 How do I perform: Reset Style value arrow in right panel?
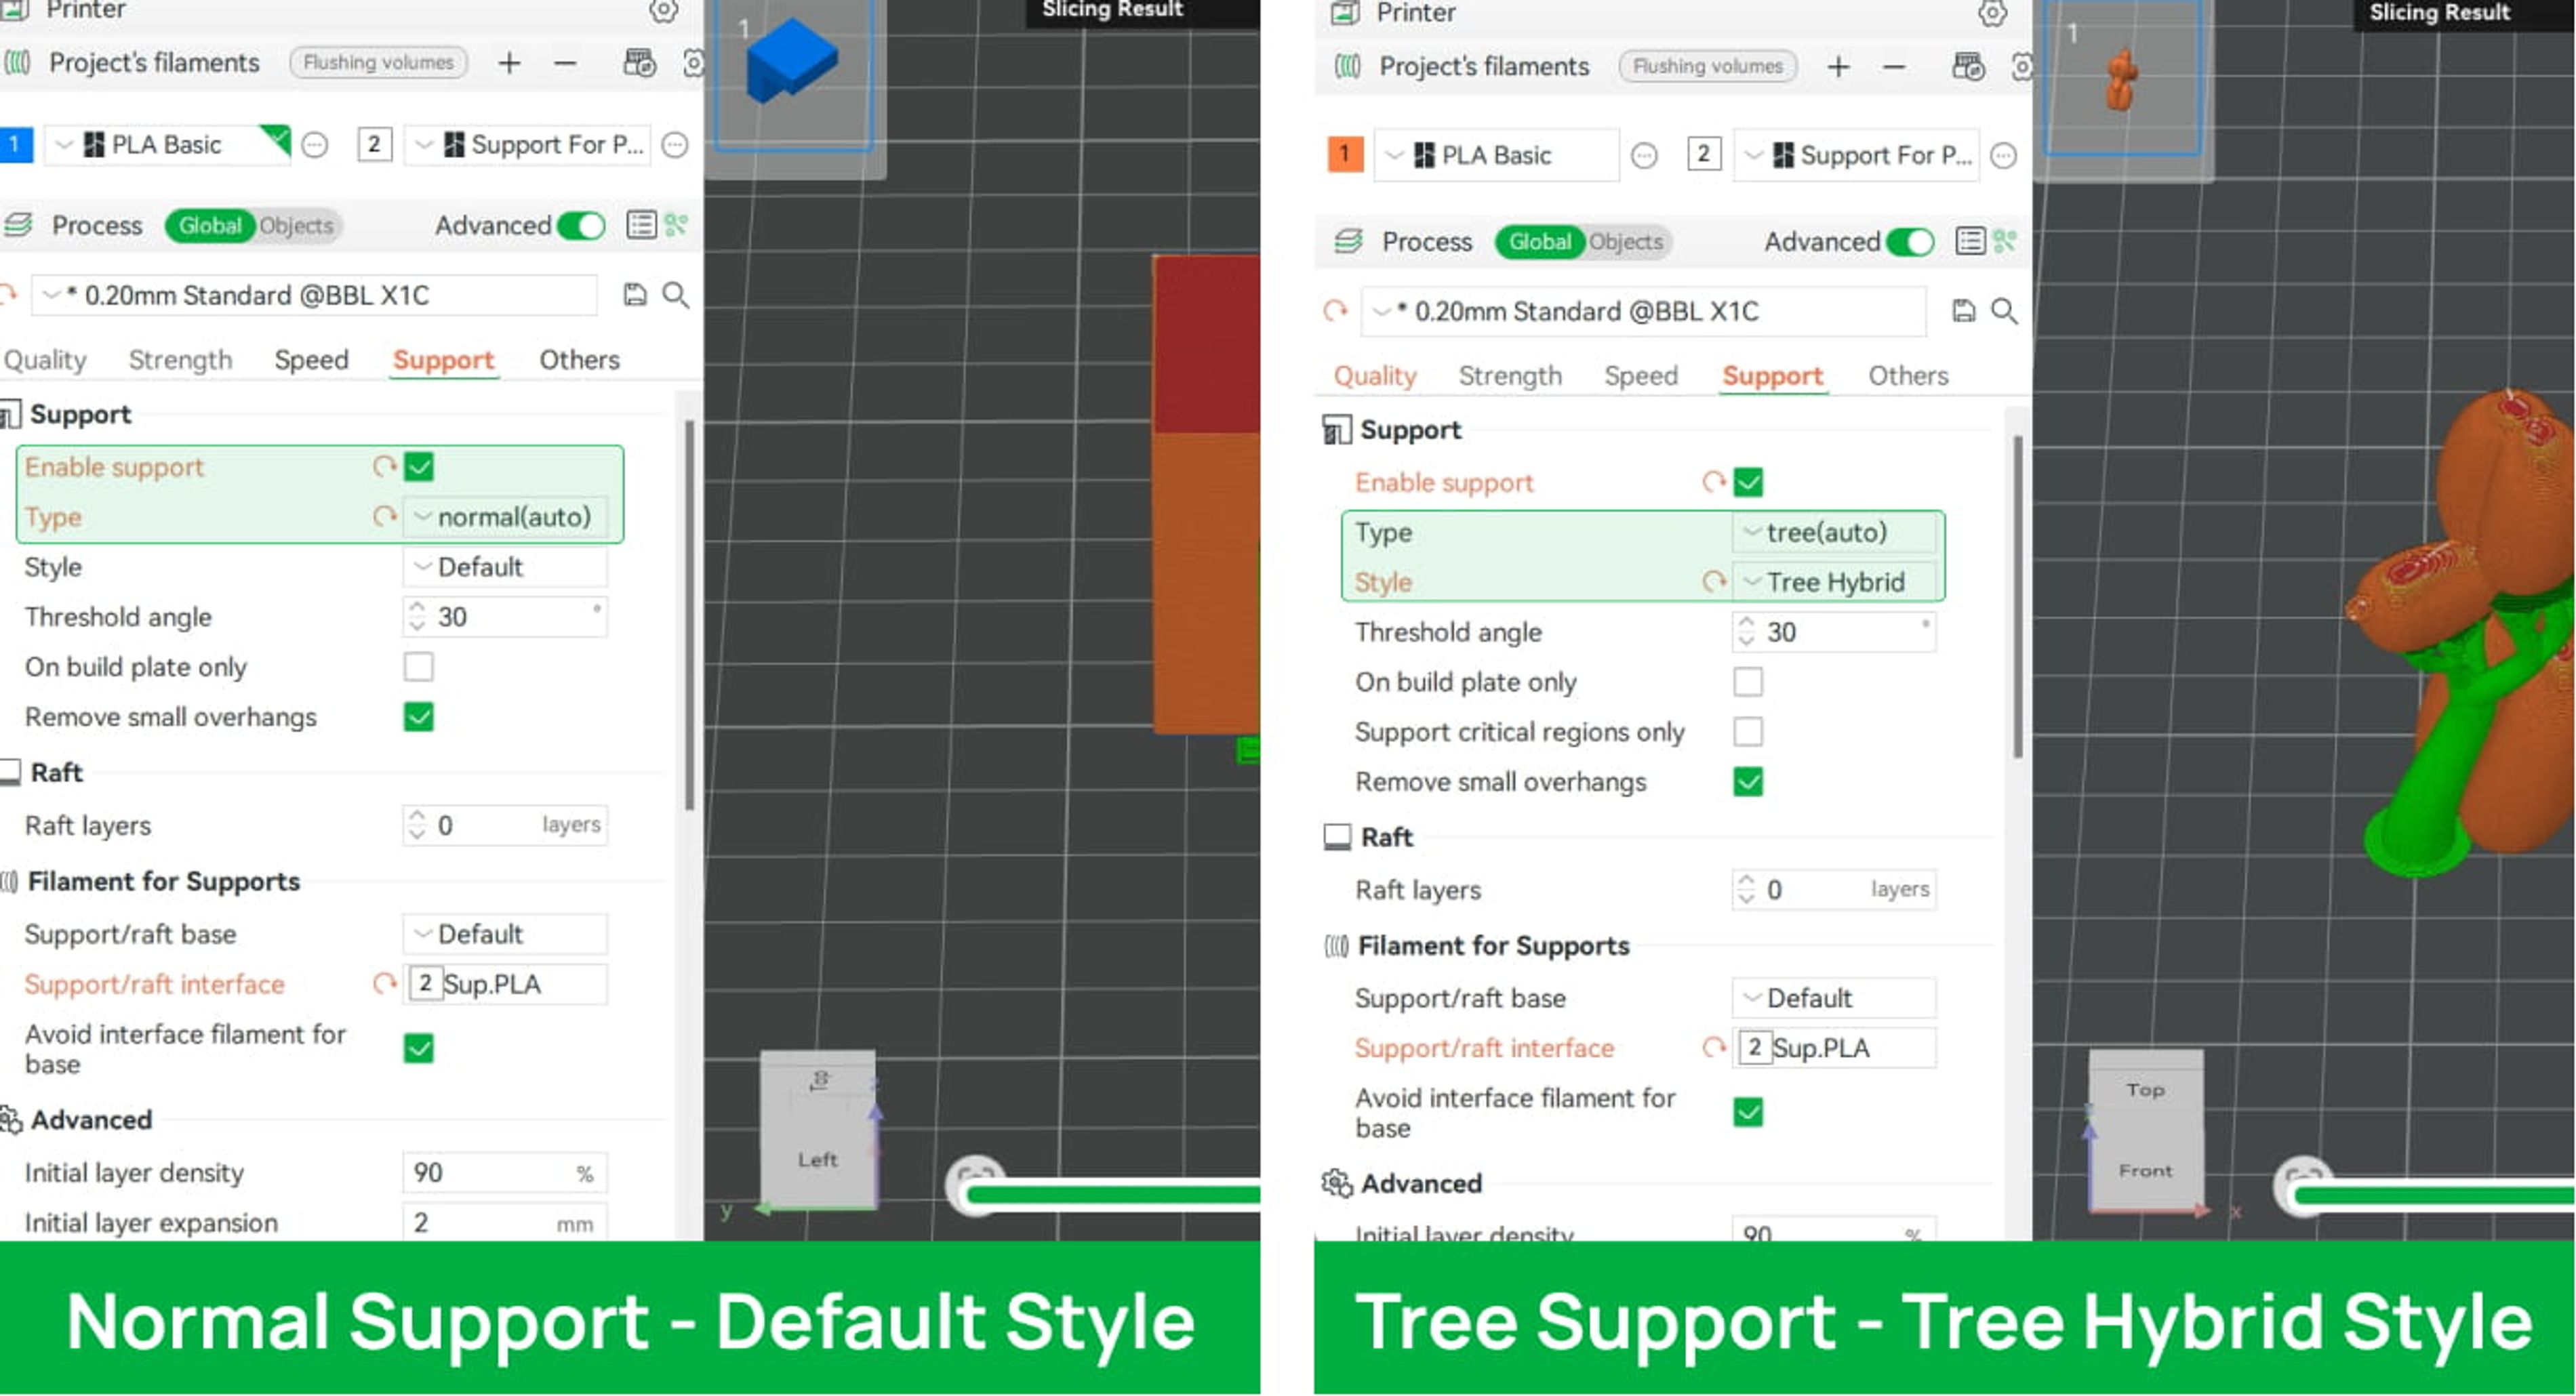[1714, 582]
